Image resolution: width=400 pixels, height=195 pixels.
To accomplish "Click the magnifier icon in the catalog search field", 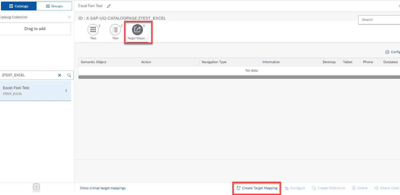I will [69, 75].
